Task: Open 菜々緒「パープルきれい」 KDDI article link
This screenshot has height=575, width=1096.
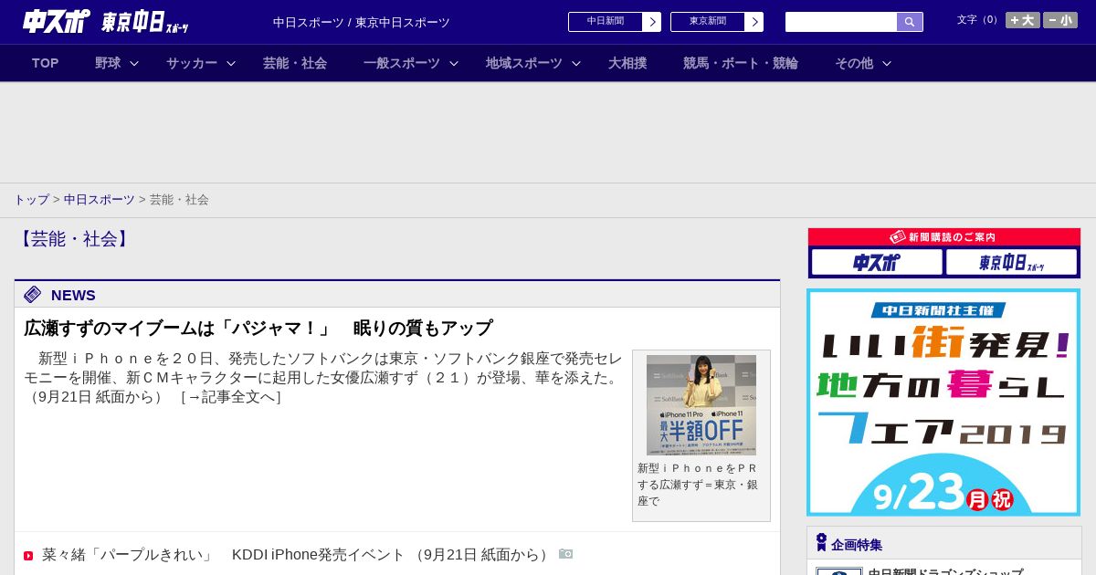Action: (x=224, y=555)
